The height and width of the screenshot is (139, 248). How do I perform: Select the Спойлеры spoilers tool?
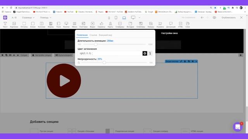coord(141,25)
